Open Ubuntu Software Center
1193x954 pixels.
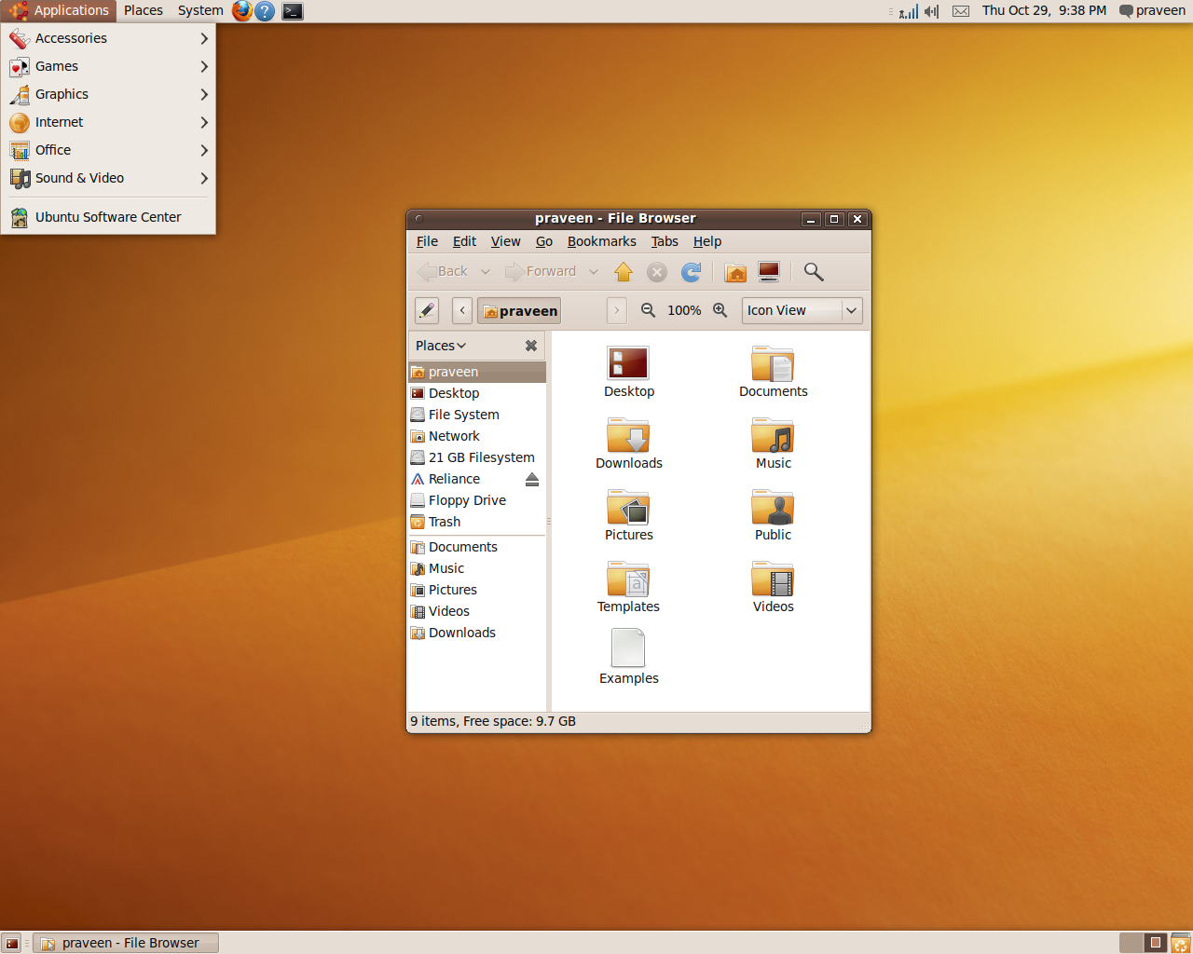[108, 217]
